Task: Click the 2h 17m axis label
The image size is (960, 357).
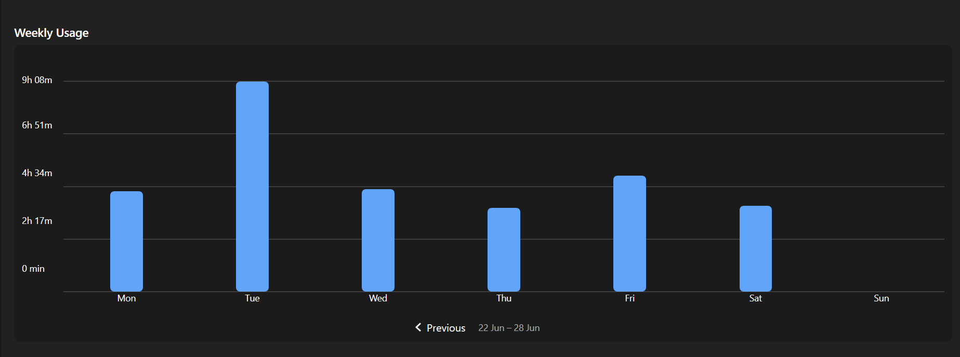Action: pos(37,221)
